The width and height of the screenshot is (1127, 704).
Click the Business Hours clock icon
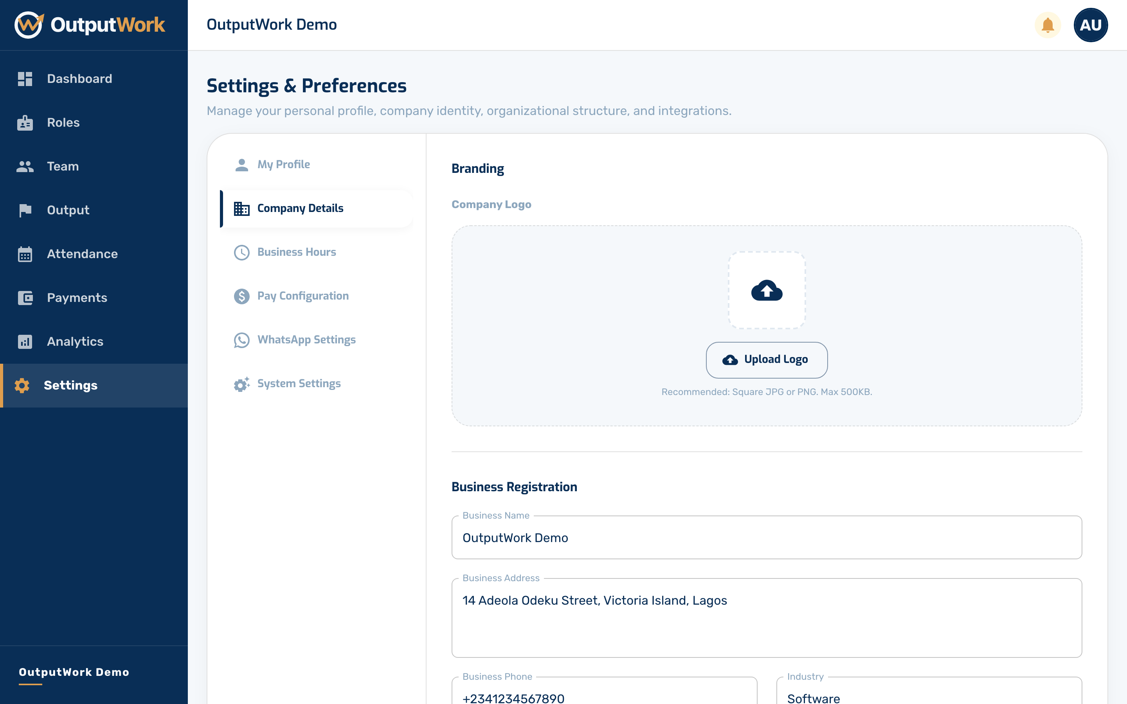(x=242, y=252)
